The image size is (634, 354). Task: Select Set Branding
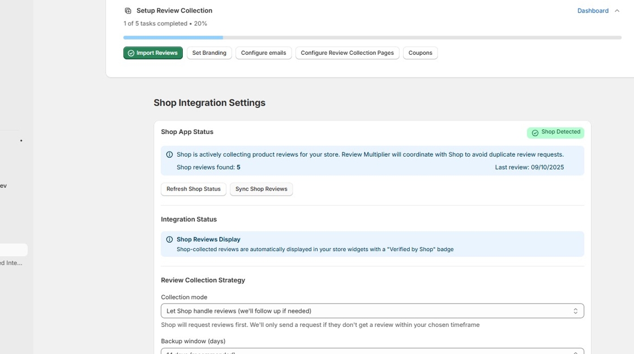pyautogui.click(x=209, y=53)
